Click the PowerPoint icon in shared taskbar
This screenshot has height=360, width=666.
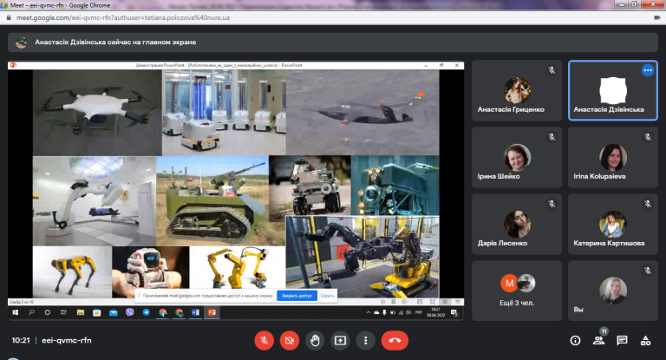(212, 312)
